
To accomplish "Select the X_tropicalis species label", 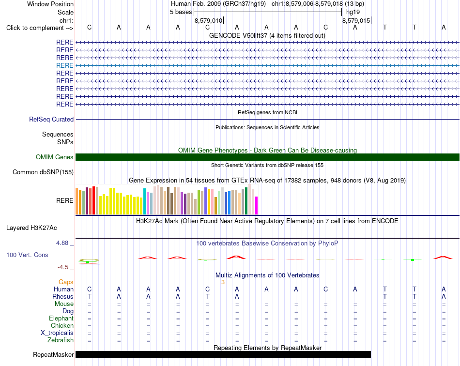I will [x=57, y=333].
